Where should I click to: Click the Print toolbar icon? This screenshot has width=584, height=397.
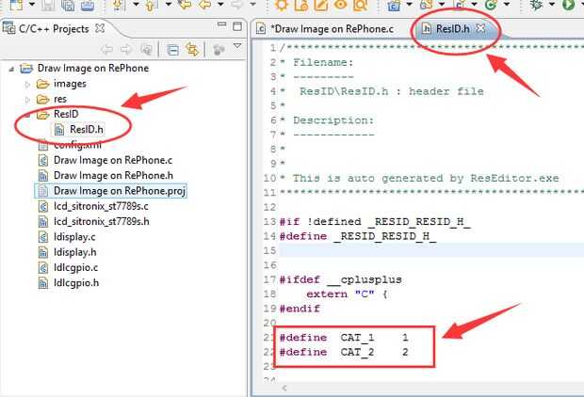pos(88,5)
